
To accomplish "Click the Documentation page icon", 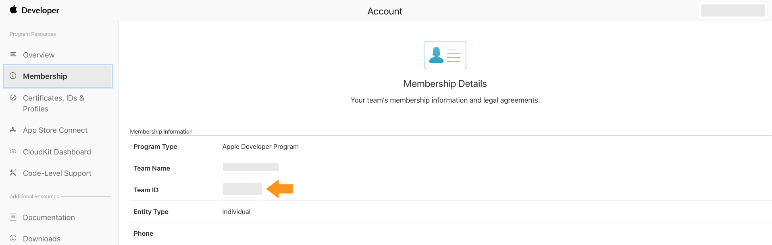I will pos(13,217).
